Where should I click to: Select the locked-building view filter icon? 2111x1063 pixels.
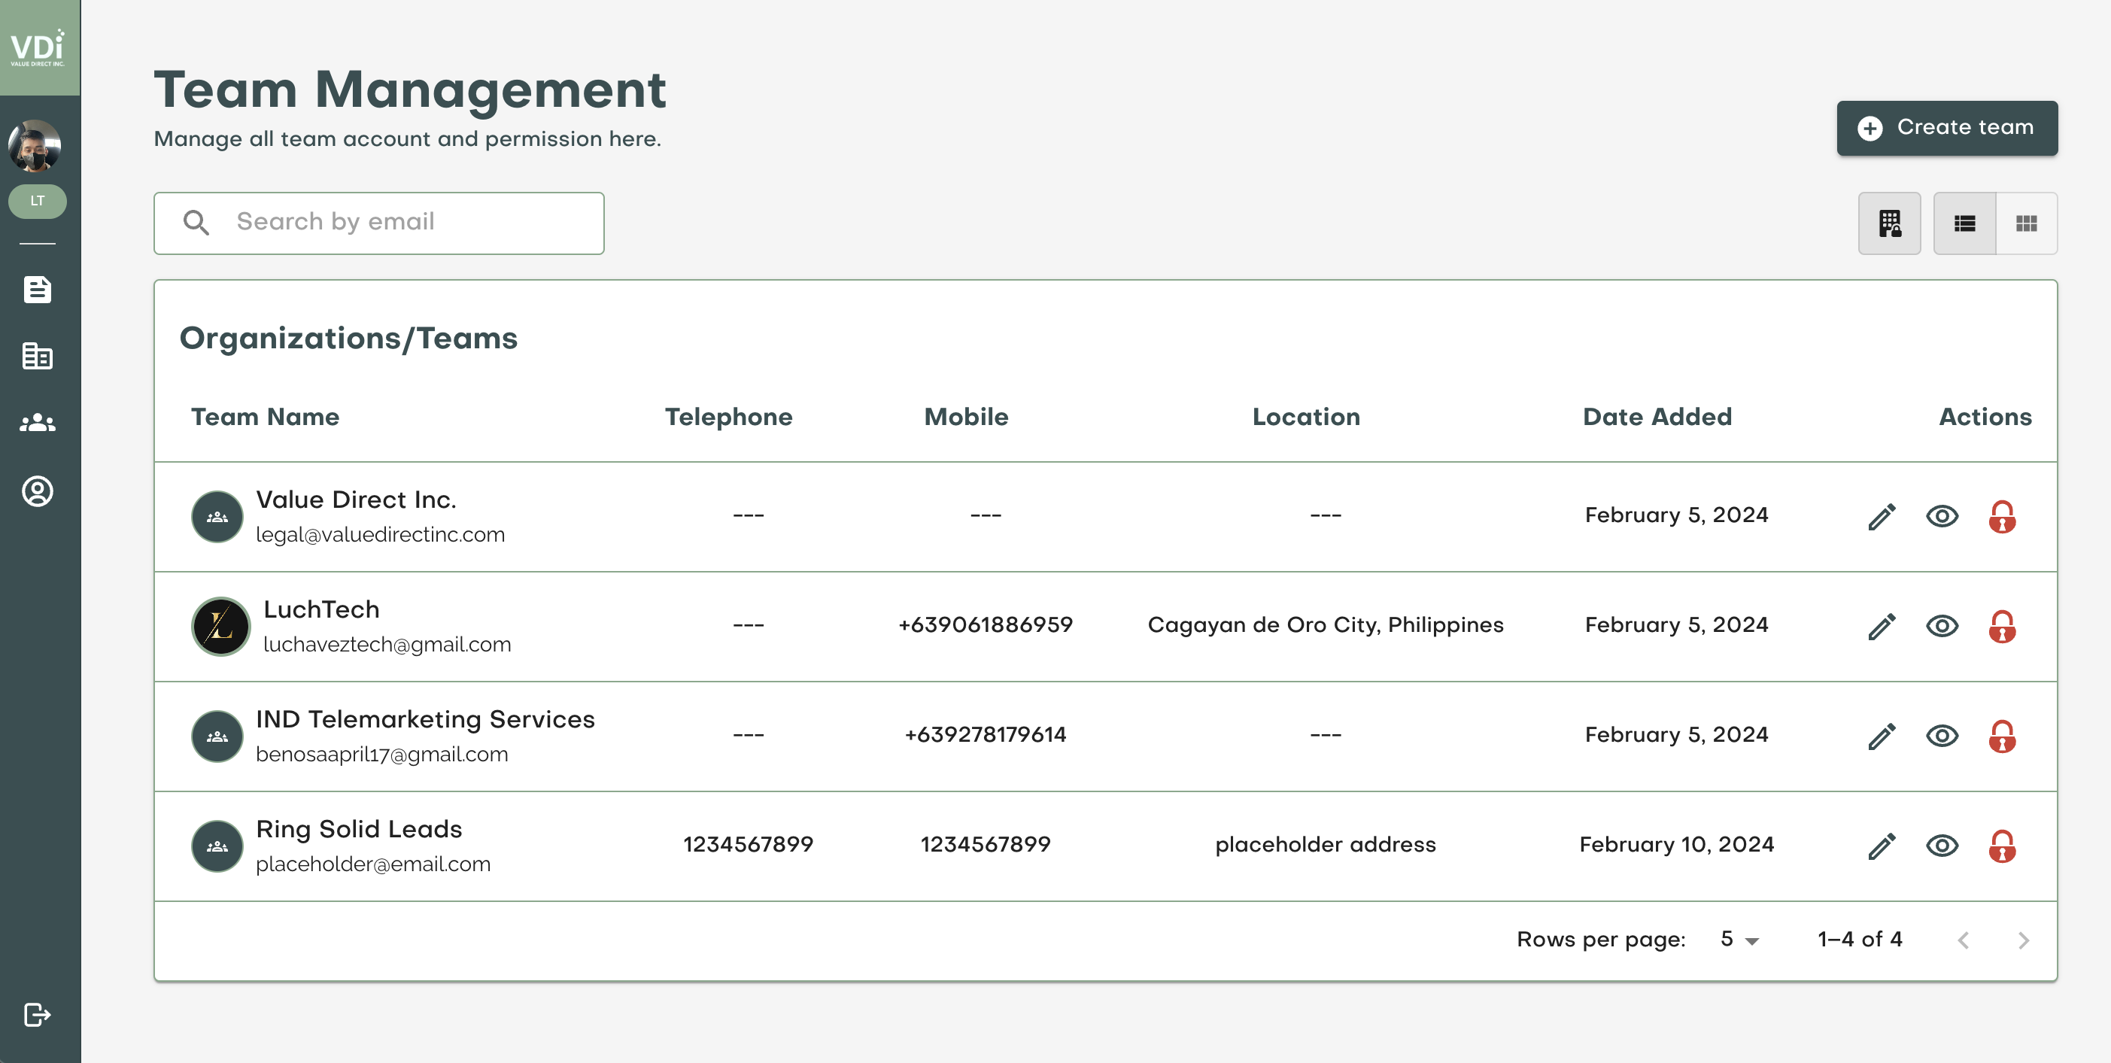point(1890,222)
